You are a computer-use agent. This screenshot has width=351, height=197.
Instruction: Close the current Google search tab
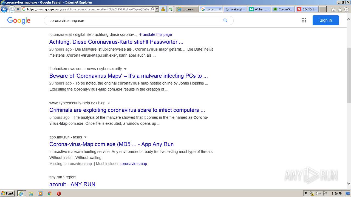tap(220, 9)
